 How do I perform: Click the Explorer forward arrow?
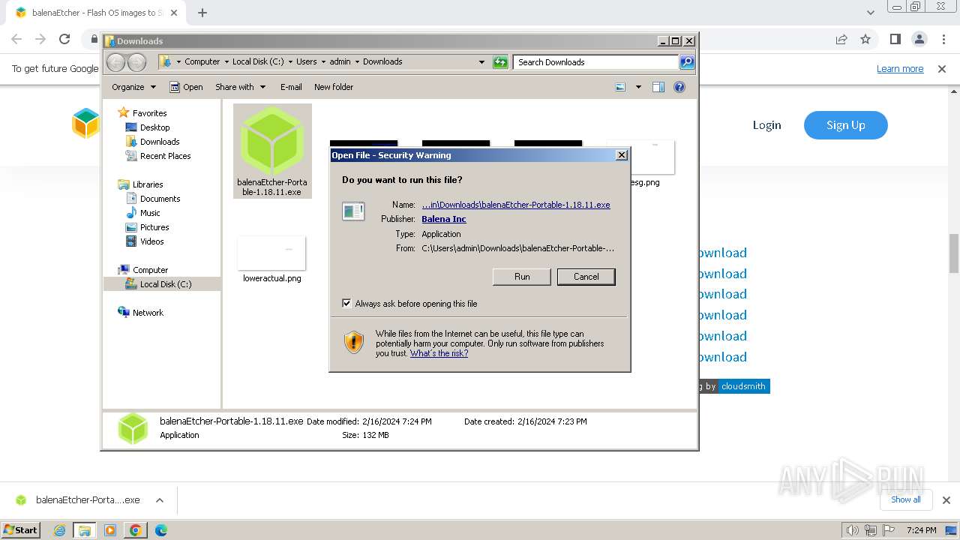click(x=136, y=62)
